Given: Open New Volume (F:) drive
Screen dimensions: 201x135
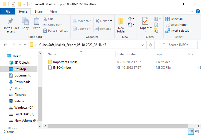Looking at the screenshot, I should click(x=23, y=121).
